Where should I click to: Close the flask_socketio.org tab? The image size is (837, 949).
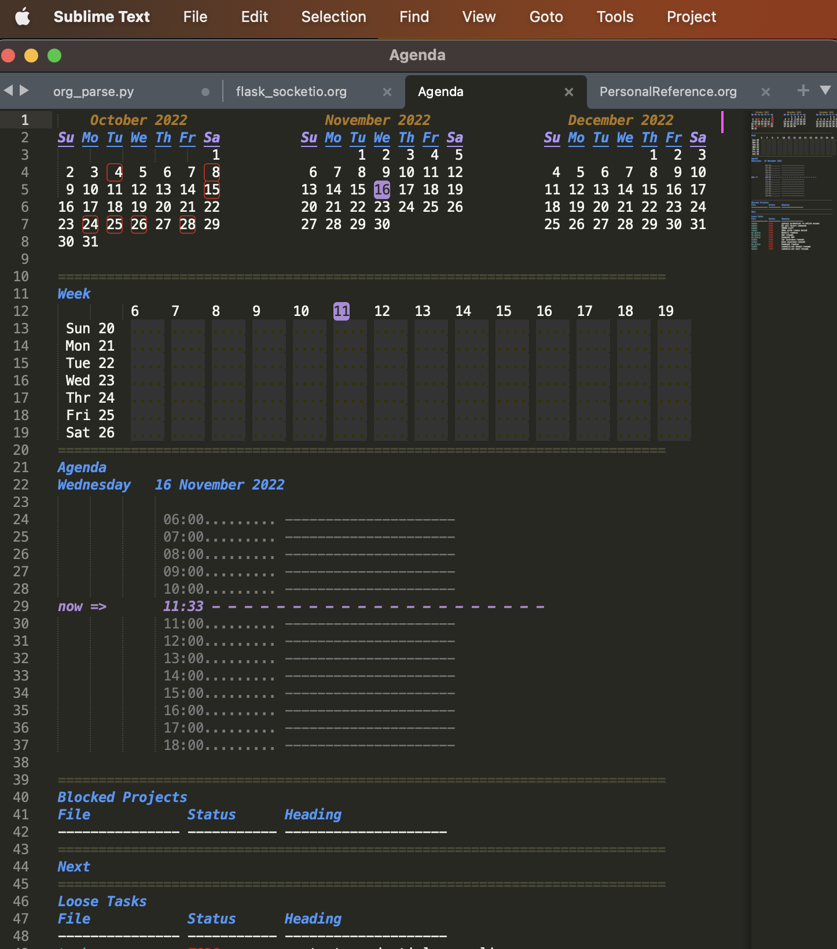(387, 92)
